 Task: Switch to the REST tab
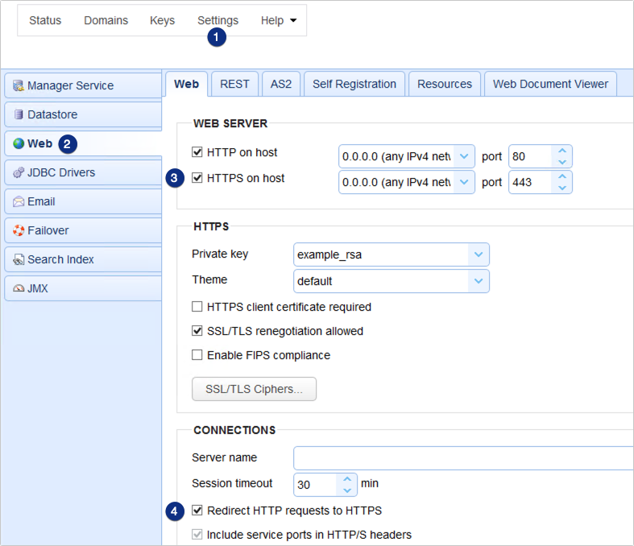(234, 84)
